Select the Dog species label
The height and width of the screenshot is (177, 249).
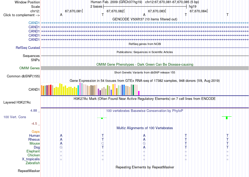click(x=37, y=147)
